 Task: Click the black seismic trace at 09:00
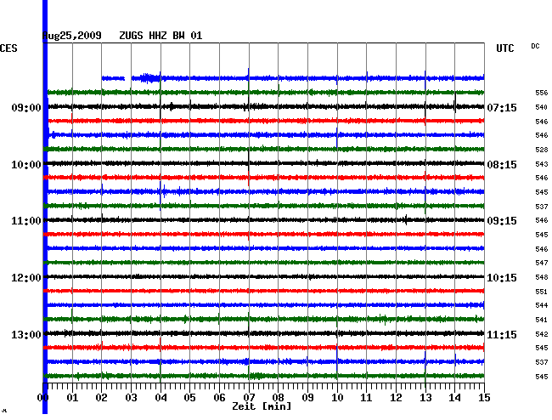[266, 106]
